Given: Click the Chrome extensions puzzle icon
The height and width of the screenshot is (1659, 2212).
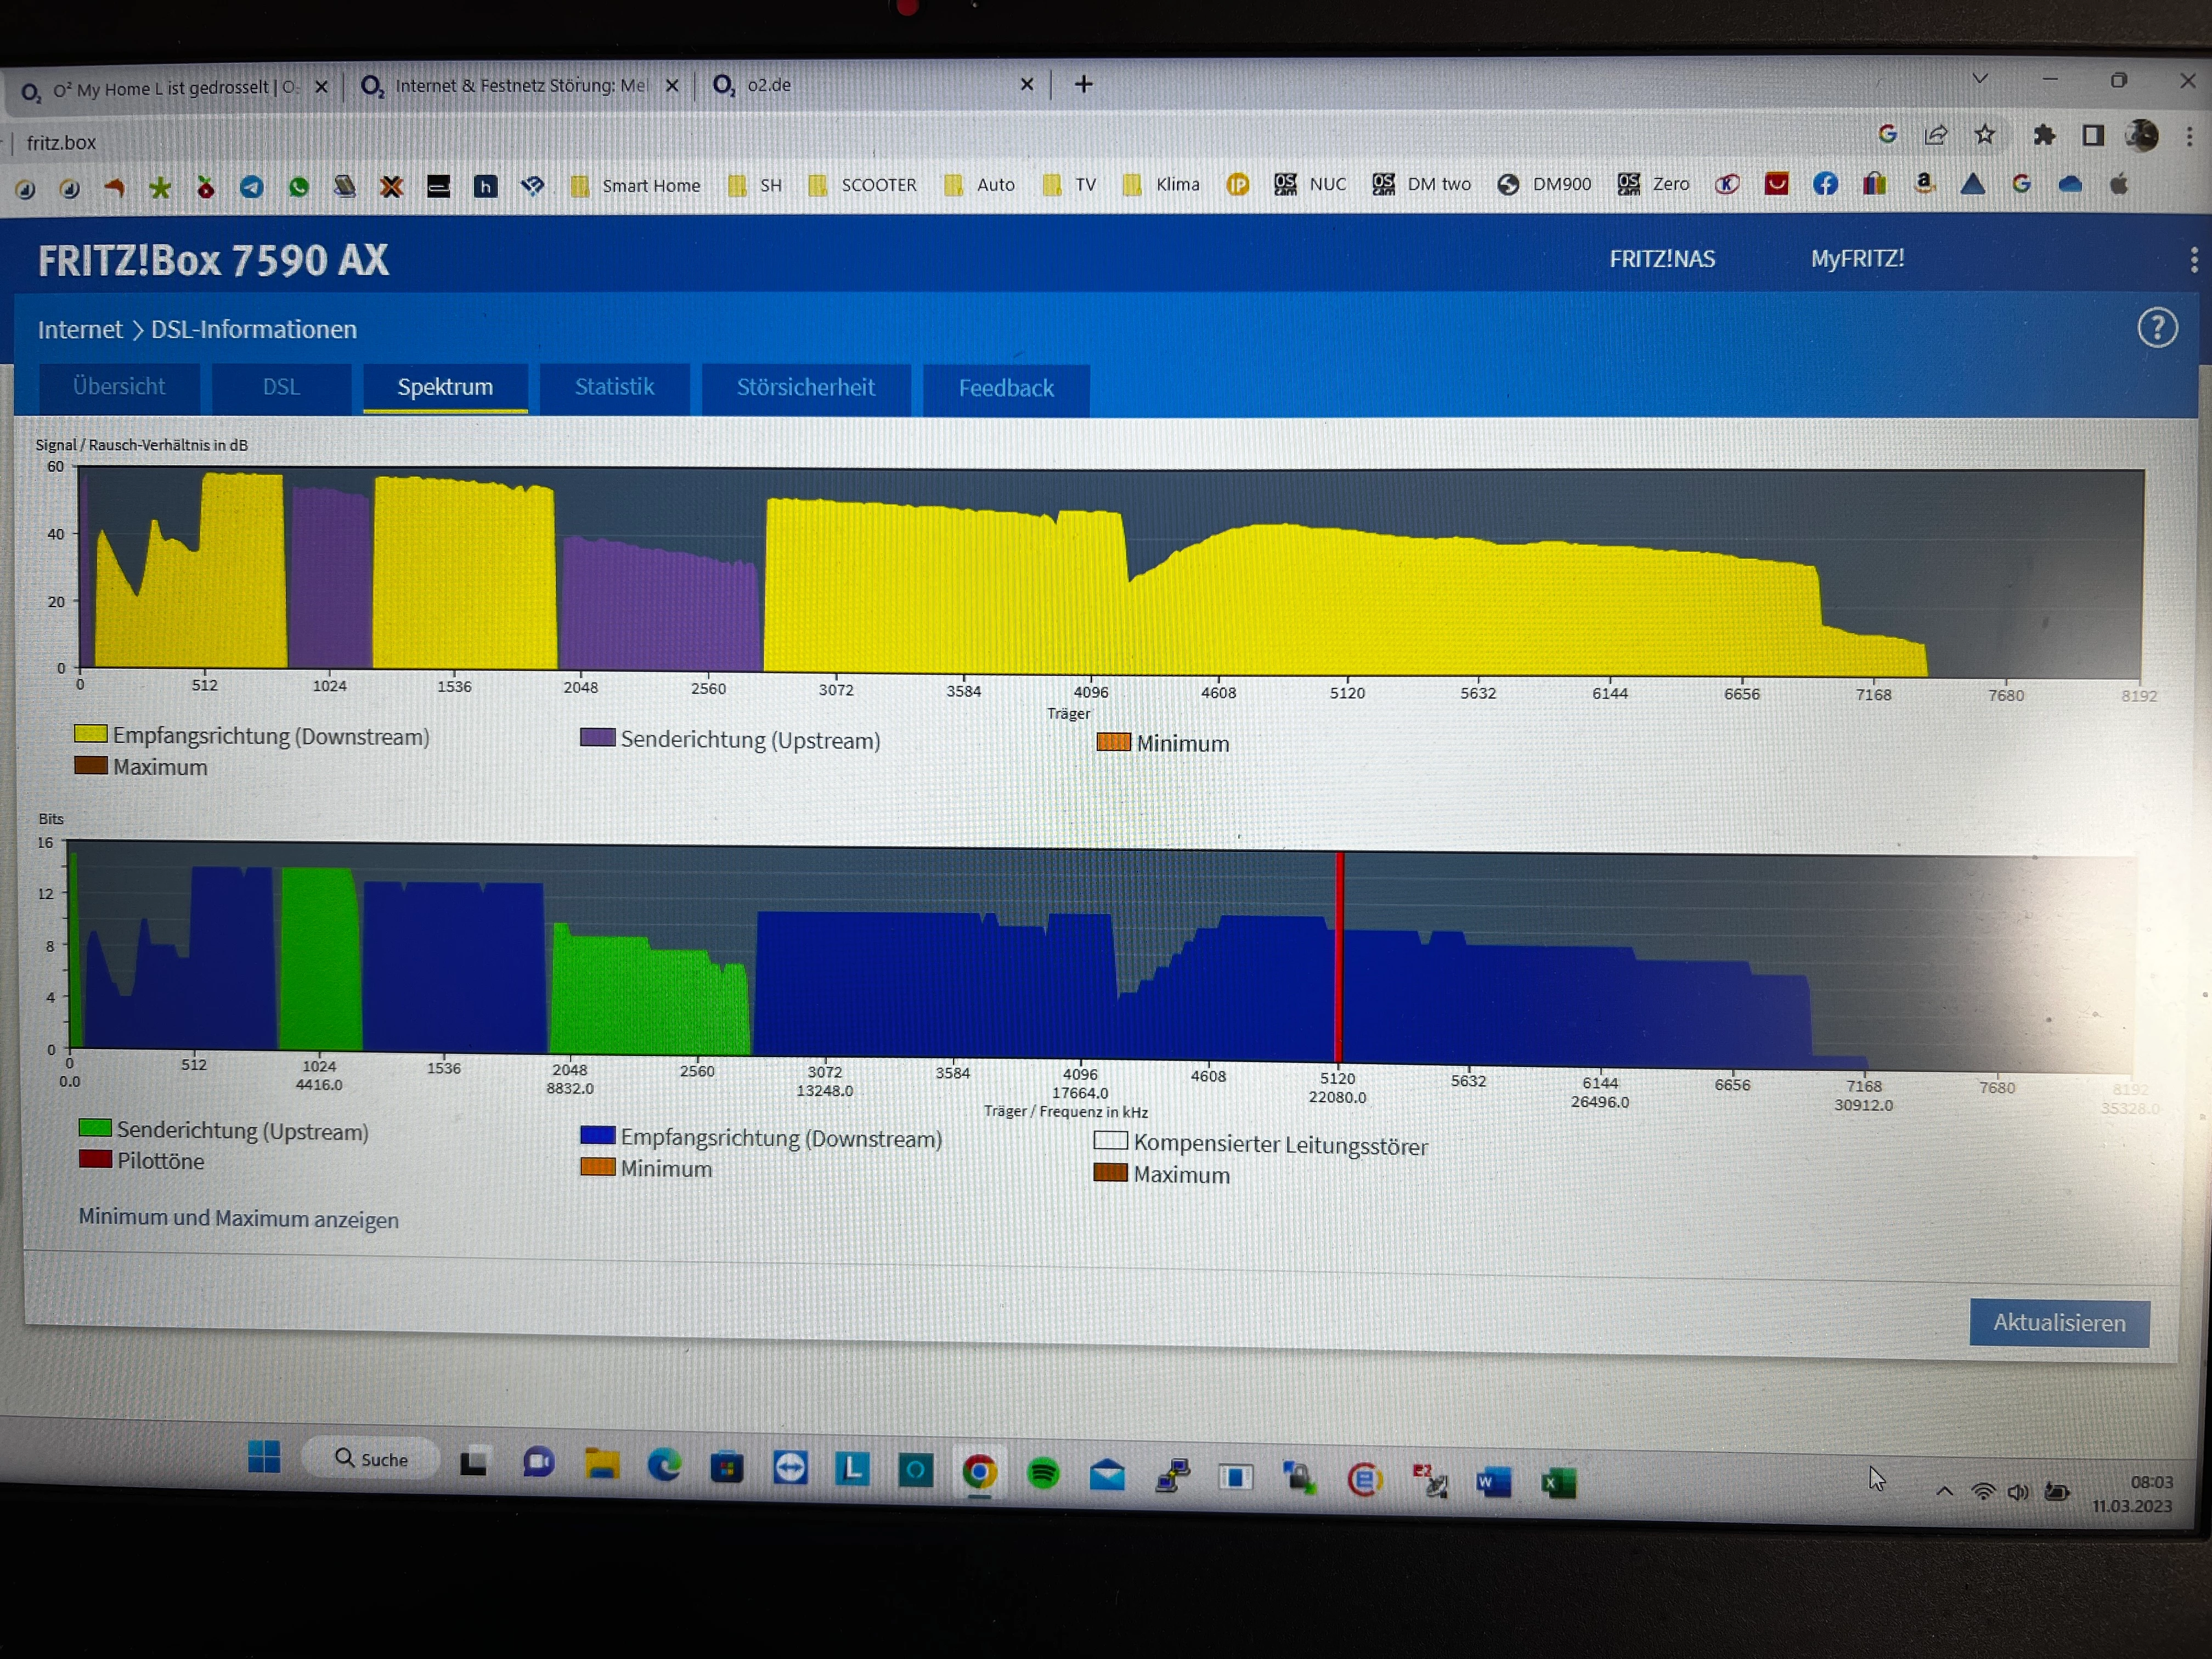Looking at the screenshot, I should (x=2044, y=135).
